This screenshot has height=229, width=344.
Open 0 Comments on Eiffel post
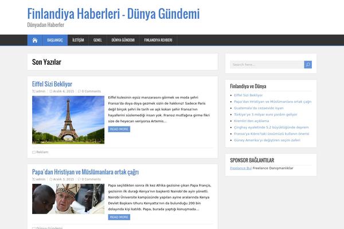coord(91,91)
